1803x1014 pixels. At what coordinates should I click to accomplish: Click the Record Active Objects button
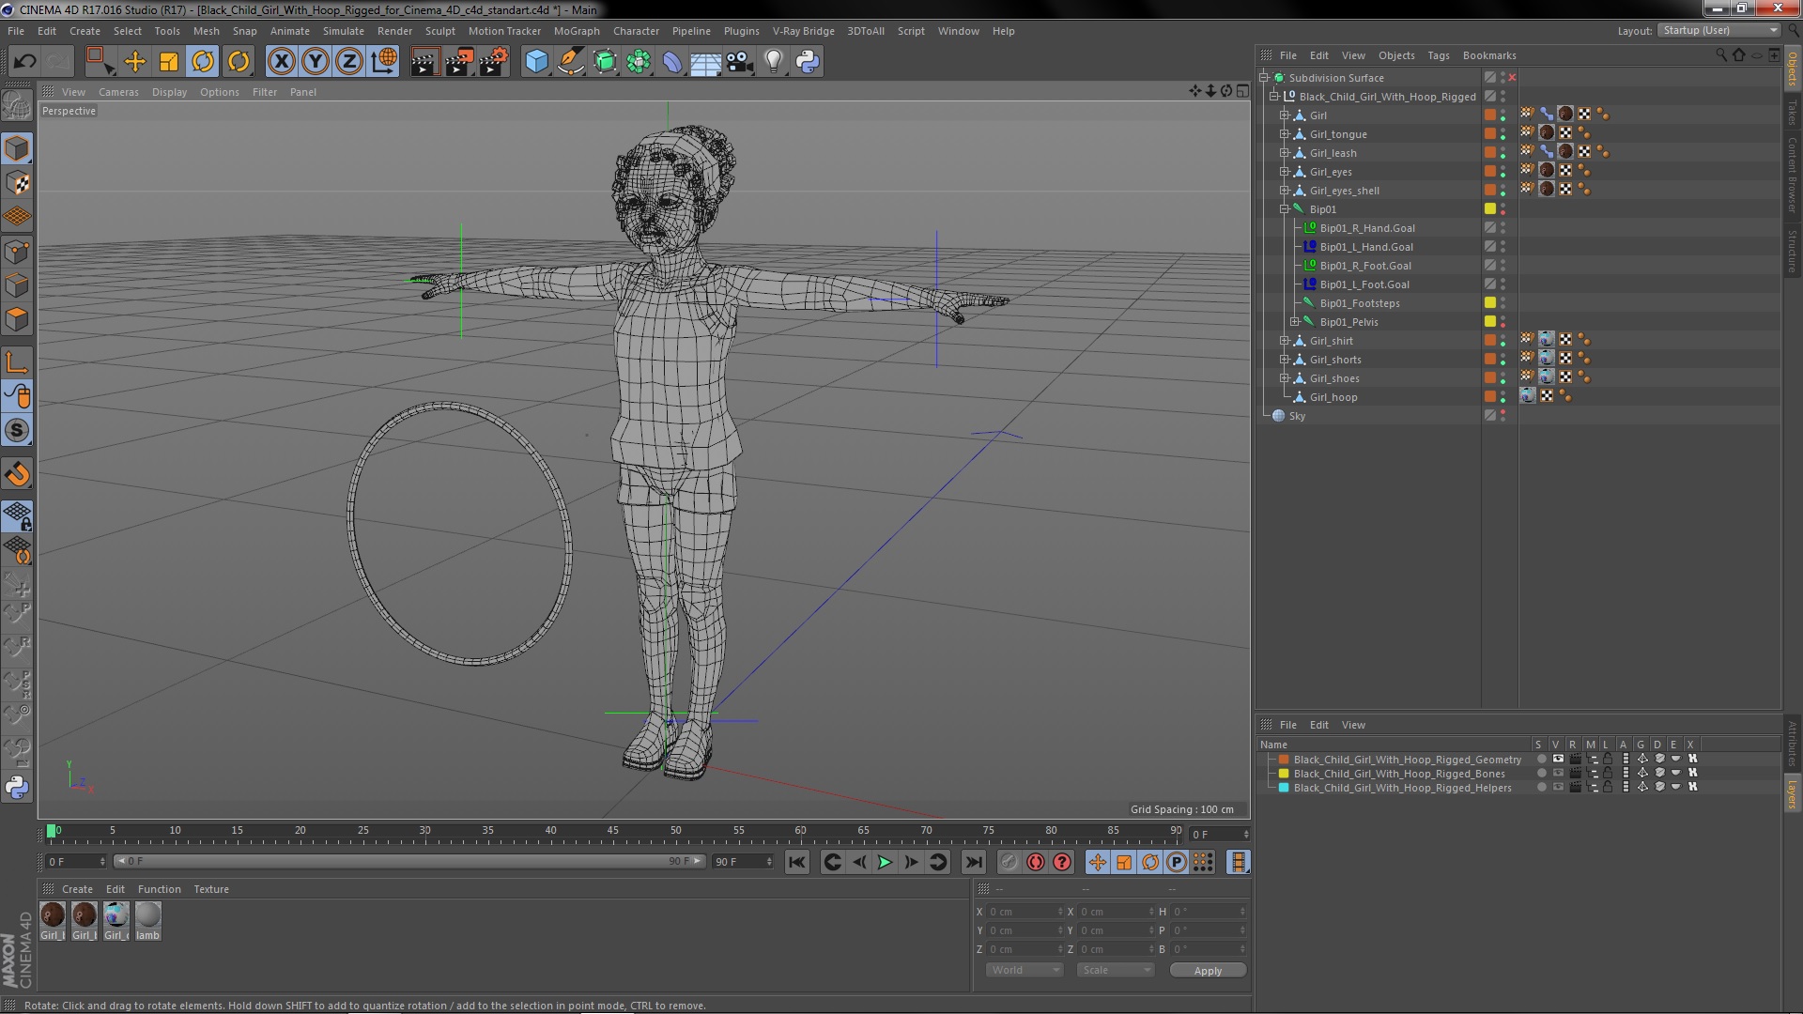click(1009, 863)
